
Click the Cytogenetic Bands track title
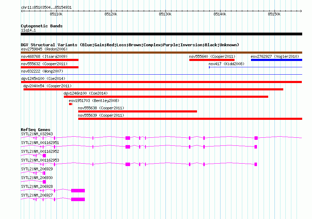coord(42,26)
